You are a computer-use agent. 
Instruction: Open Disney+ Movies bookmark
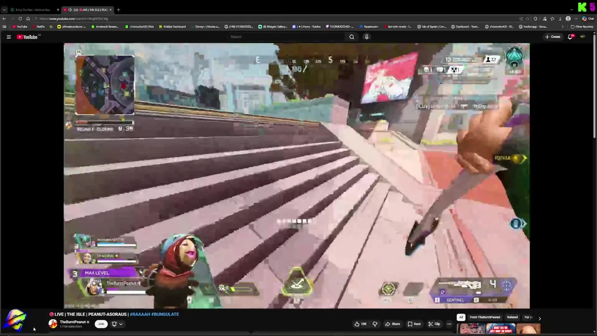click(x=205, y=27)
